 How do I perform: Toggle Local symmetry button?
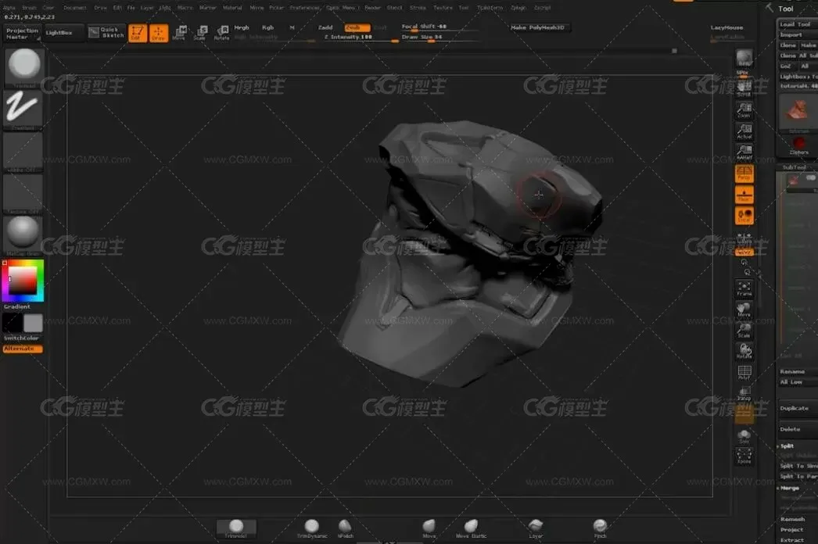pyautogui.click(x=744, y=216)
